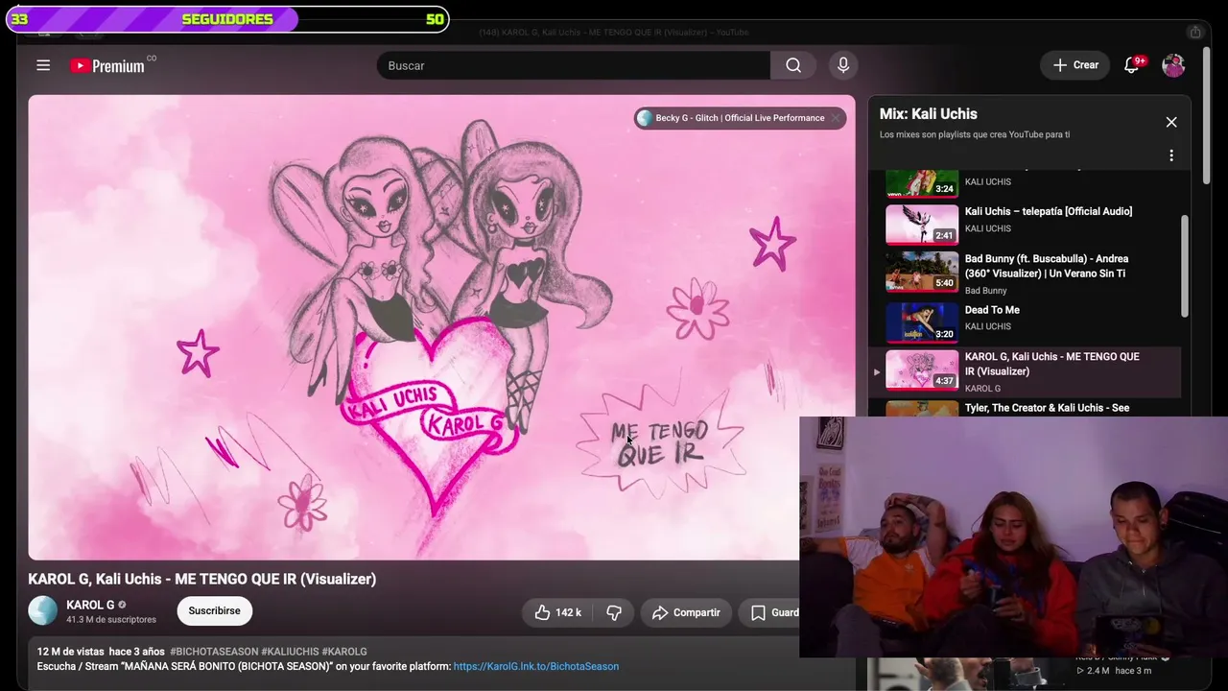Save the video with the Guardar button
Image resolution: width=1228 pixels, height=691 pixels.
click(x=773, y=612)
